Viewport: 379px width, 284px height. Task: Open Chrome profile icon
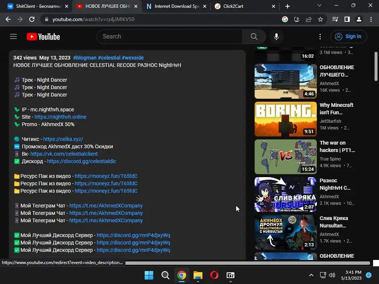coord(359,19)
